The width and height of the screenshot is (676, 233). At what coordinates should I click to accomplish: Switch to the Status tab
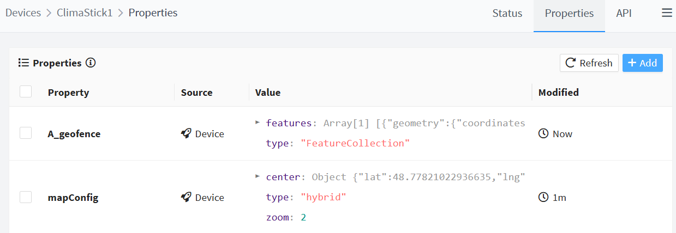pyautogui.click(x=507, y=14)
